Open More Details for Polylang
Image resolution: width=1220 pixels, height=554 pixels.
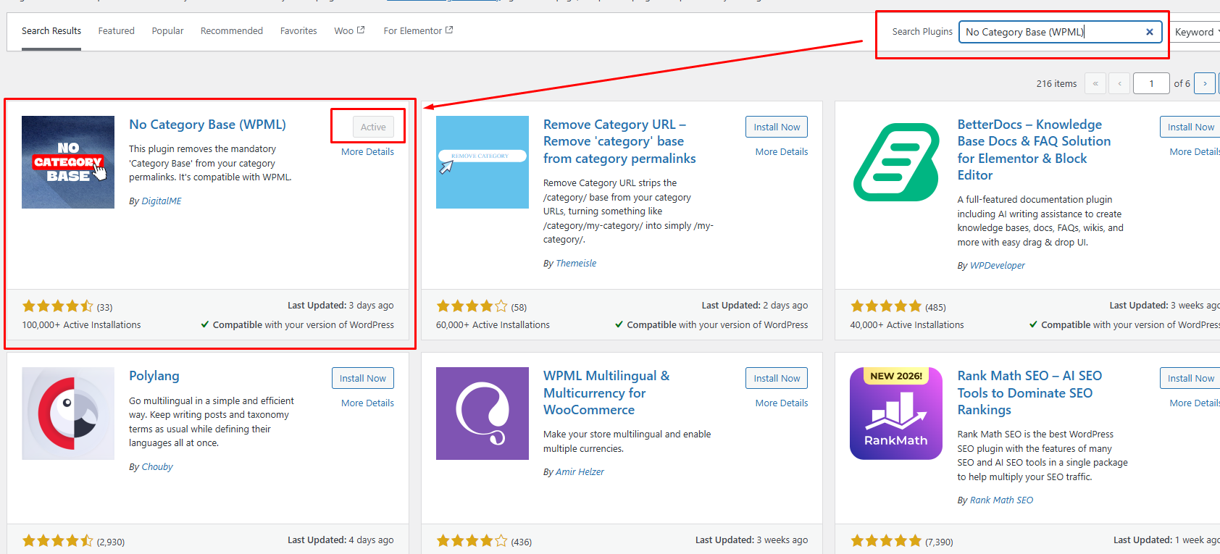point(367,403)
